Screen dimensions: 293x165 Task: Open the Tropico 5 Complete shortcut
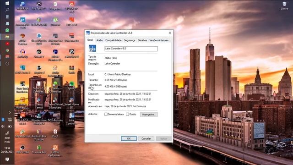pos(39,87)
